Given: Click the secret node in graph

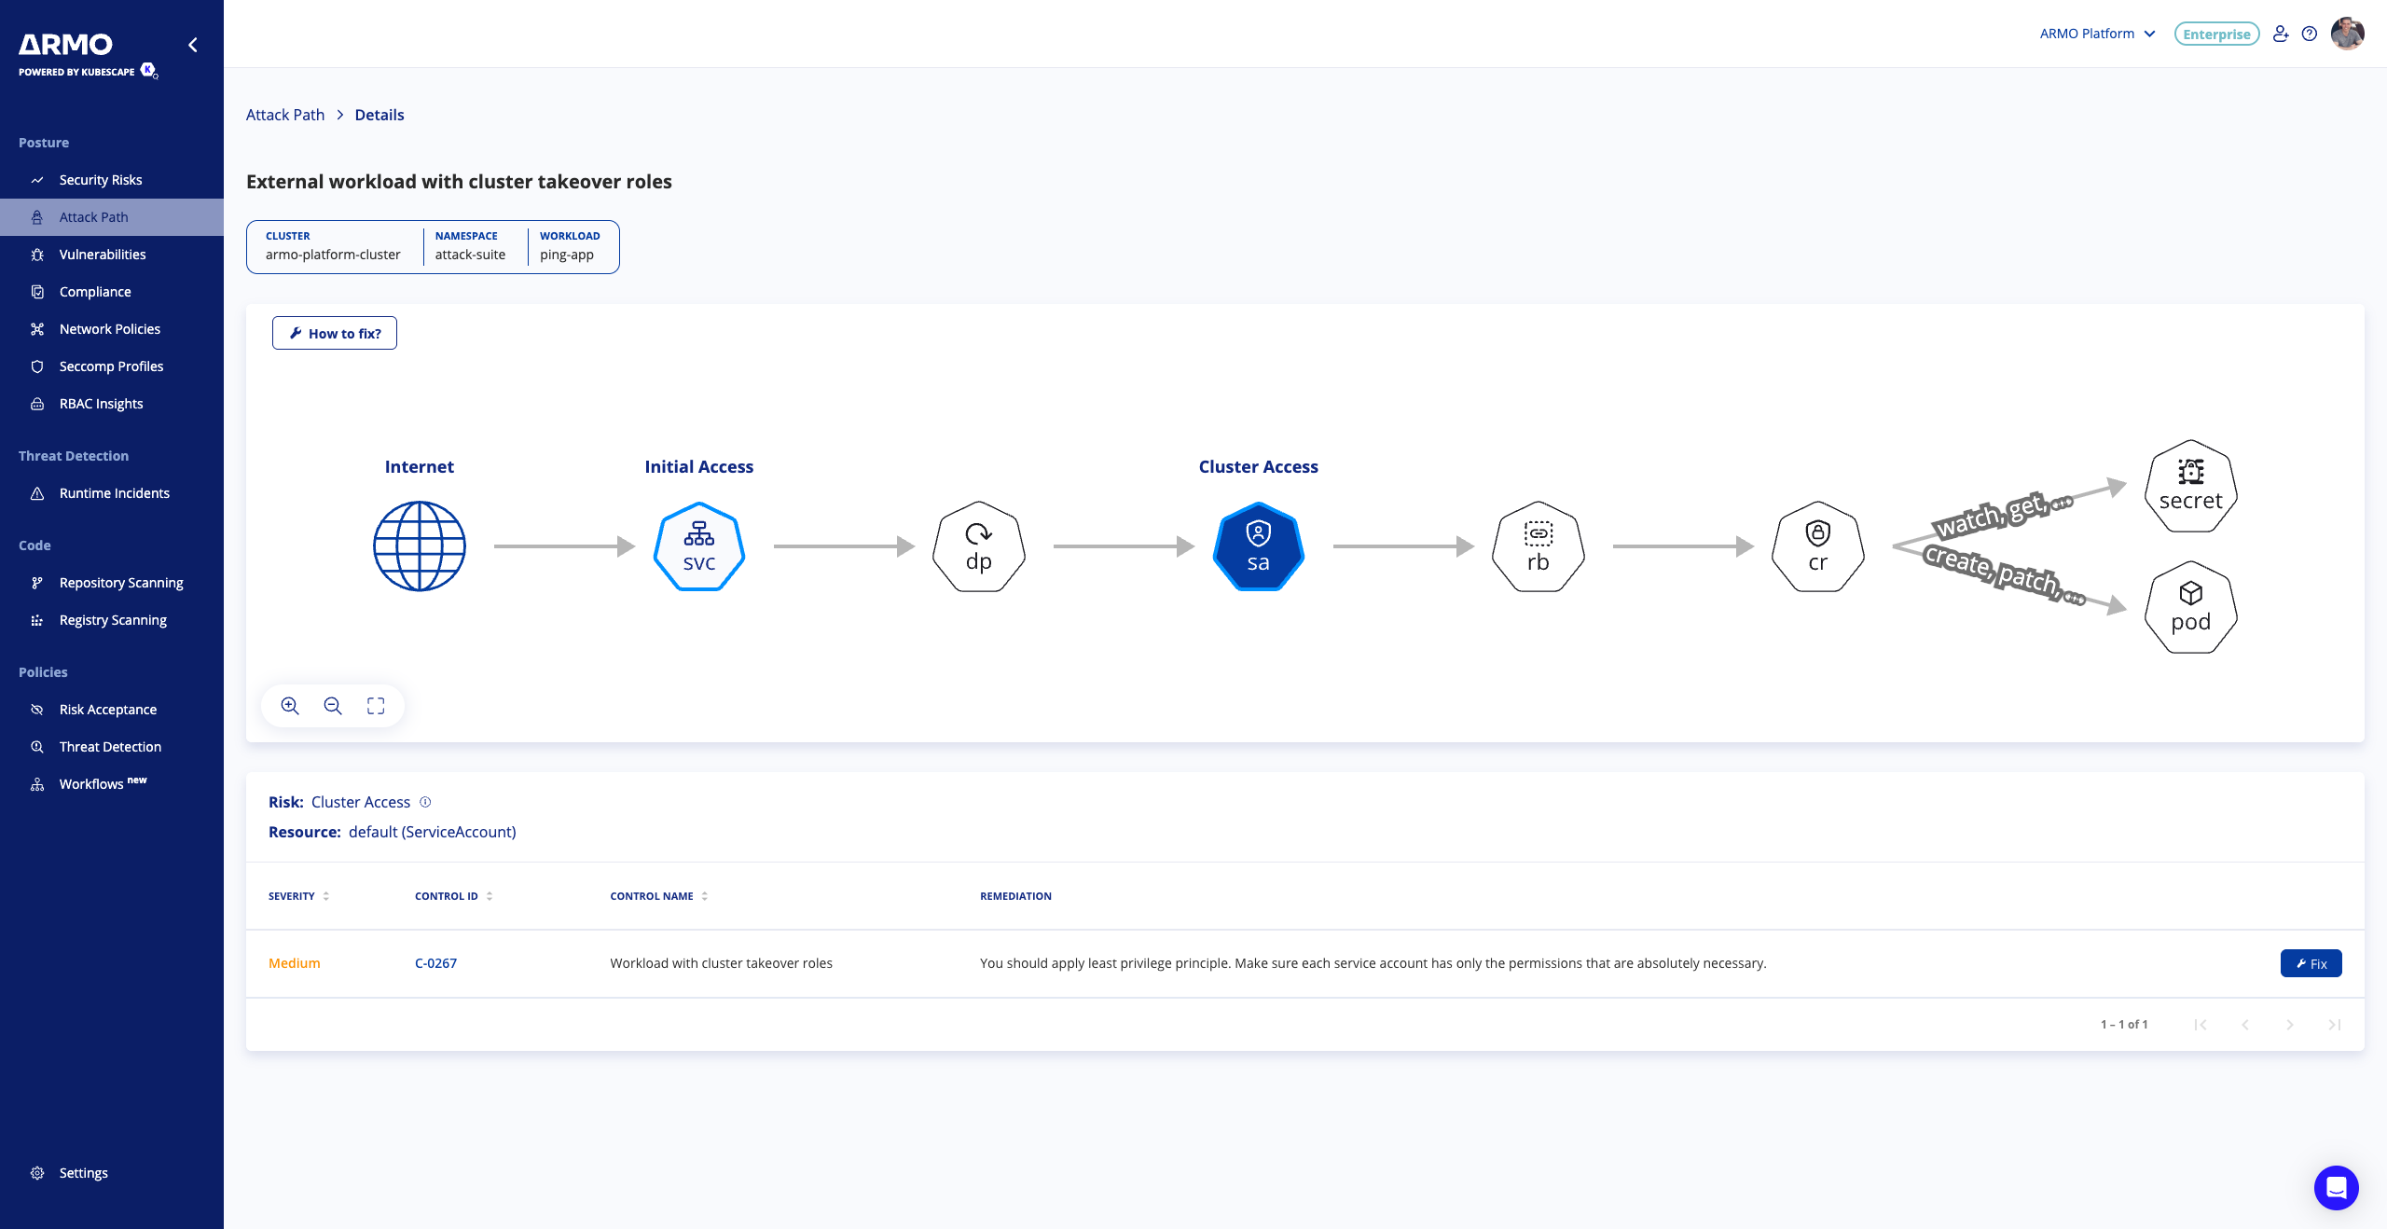Looking at the screenshot, I should pyautogui.click(x=2190, y=487).
